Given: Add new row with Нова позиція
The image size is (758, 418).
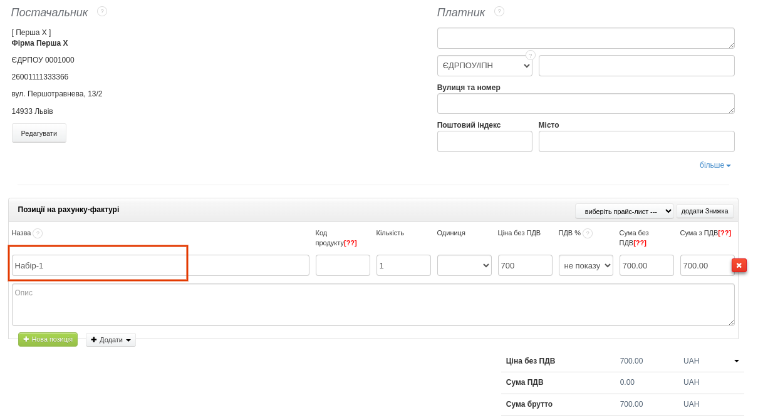Looking at the screenshot, I should [48, 339].
